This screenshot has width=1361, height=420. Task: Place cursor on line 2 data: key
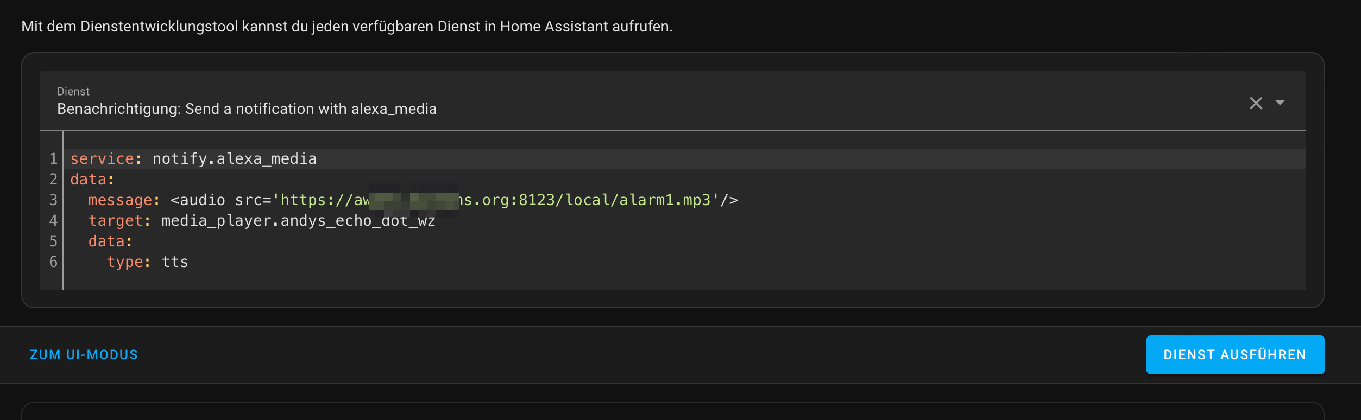pos(92,180)
